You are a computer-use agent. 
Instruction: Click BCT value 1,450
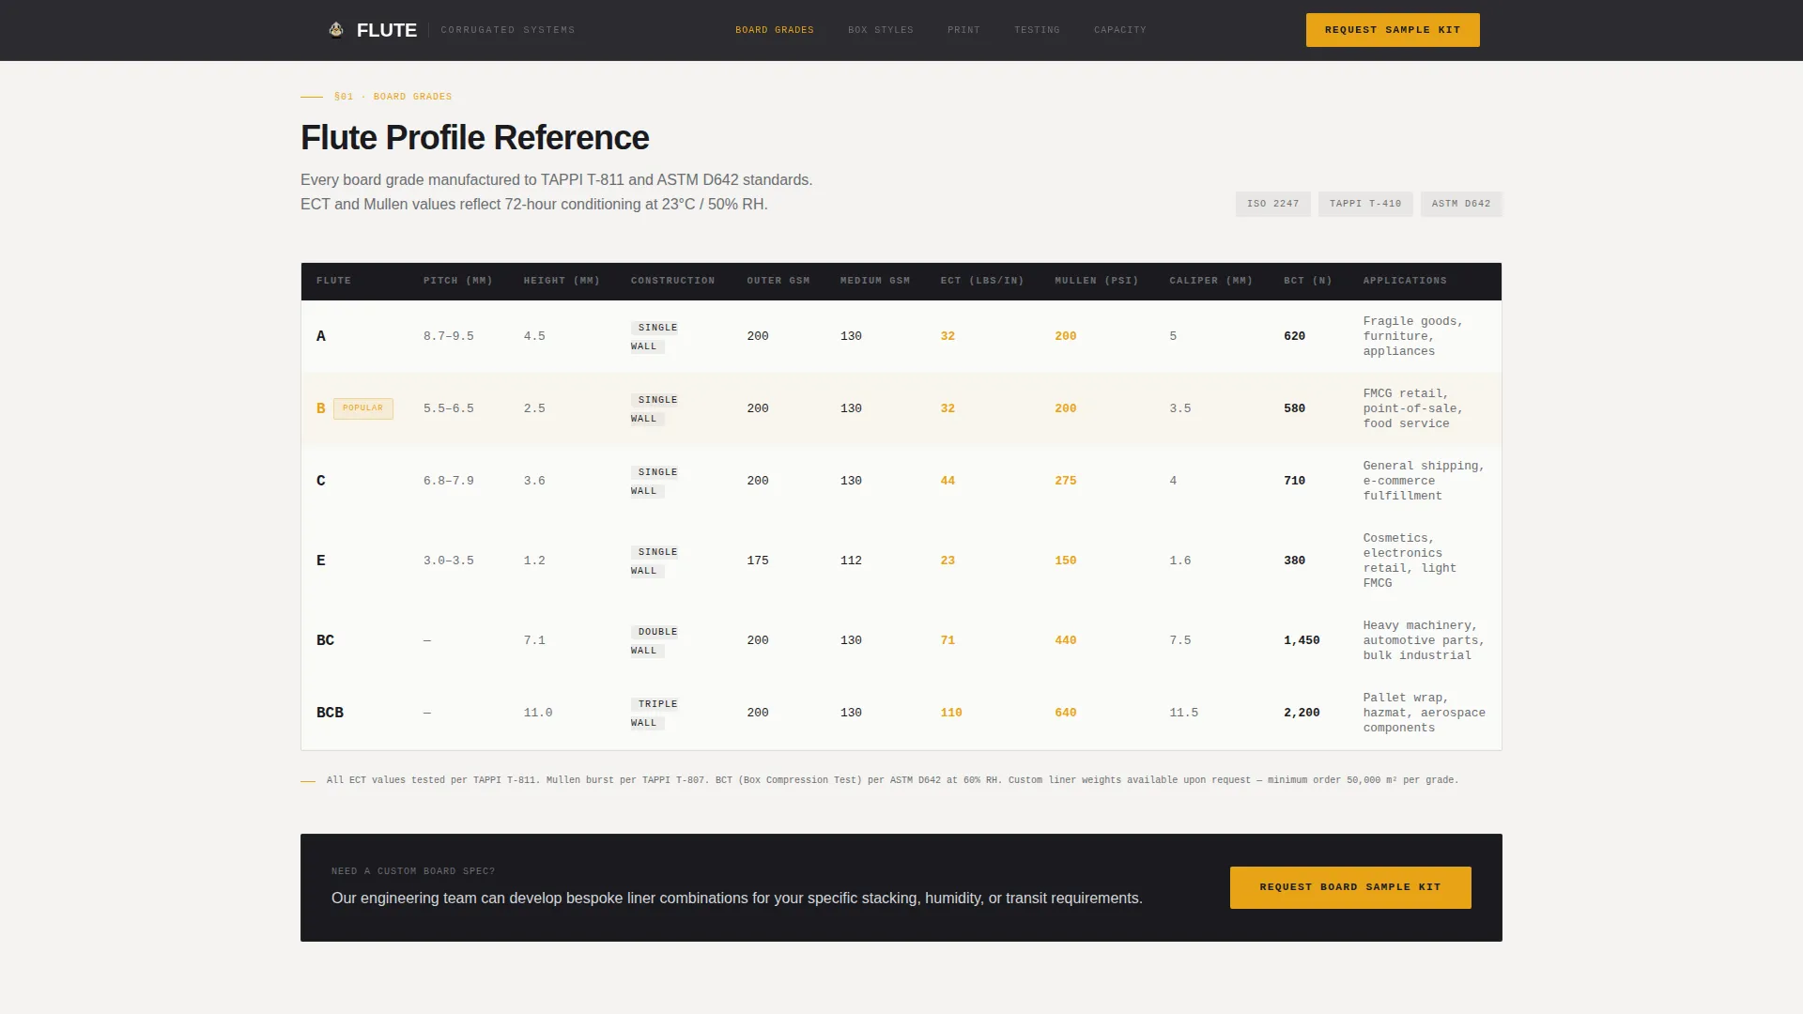coord(1302,640)
